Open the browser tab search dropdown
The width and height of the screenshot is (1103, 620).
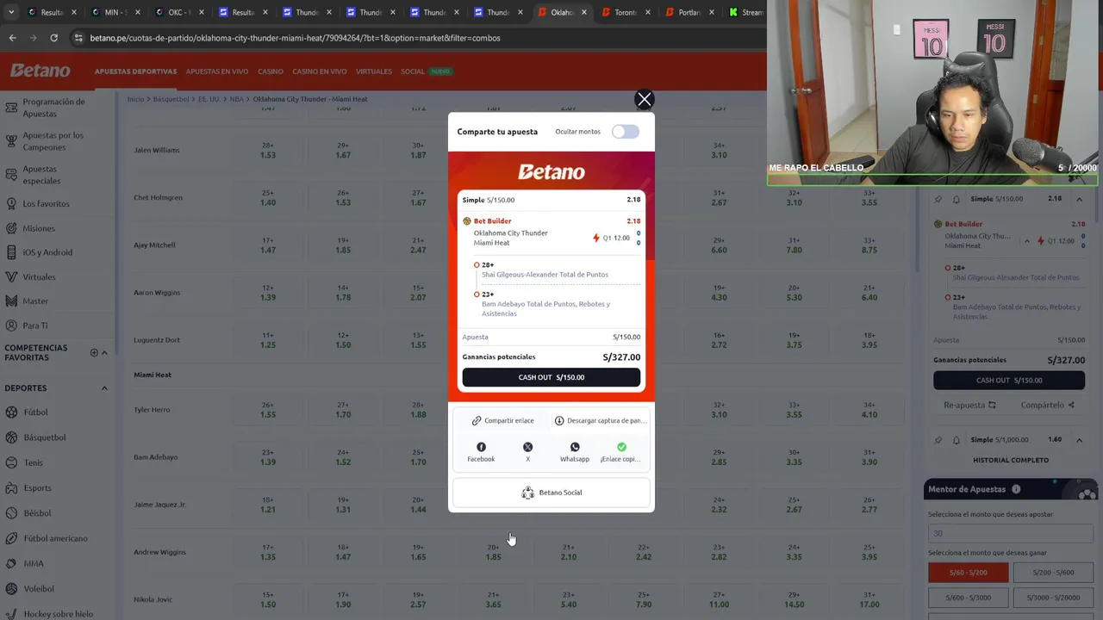coord(10,12)
